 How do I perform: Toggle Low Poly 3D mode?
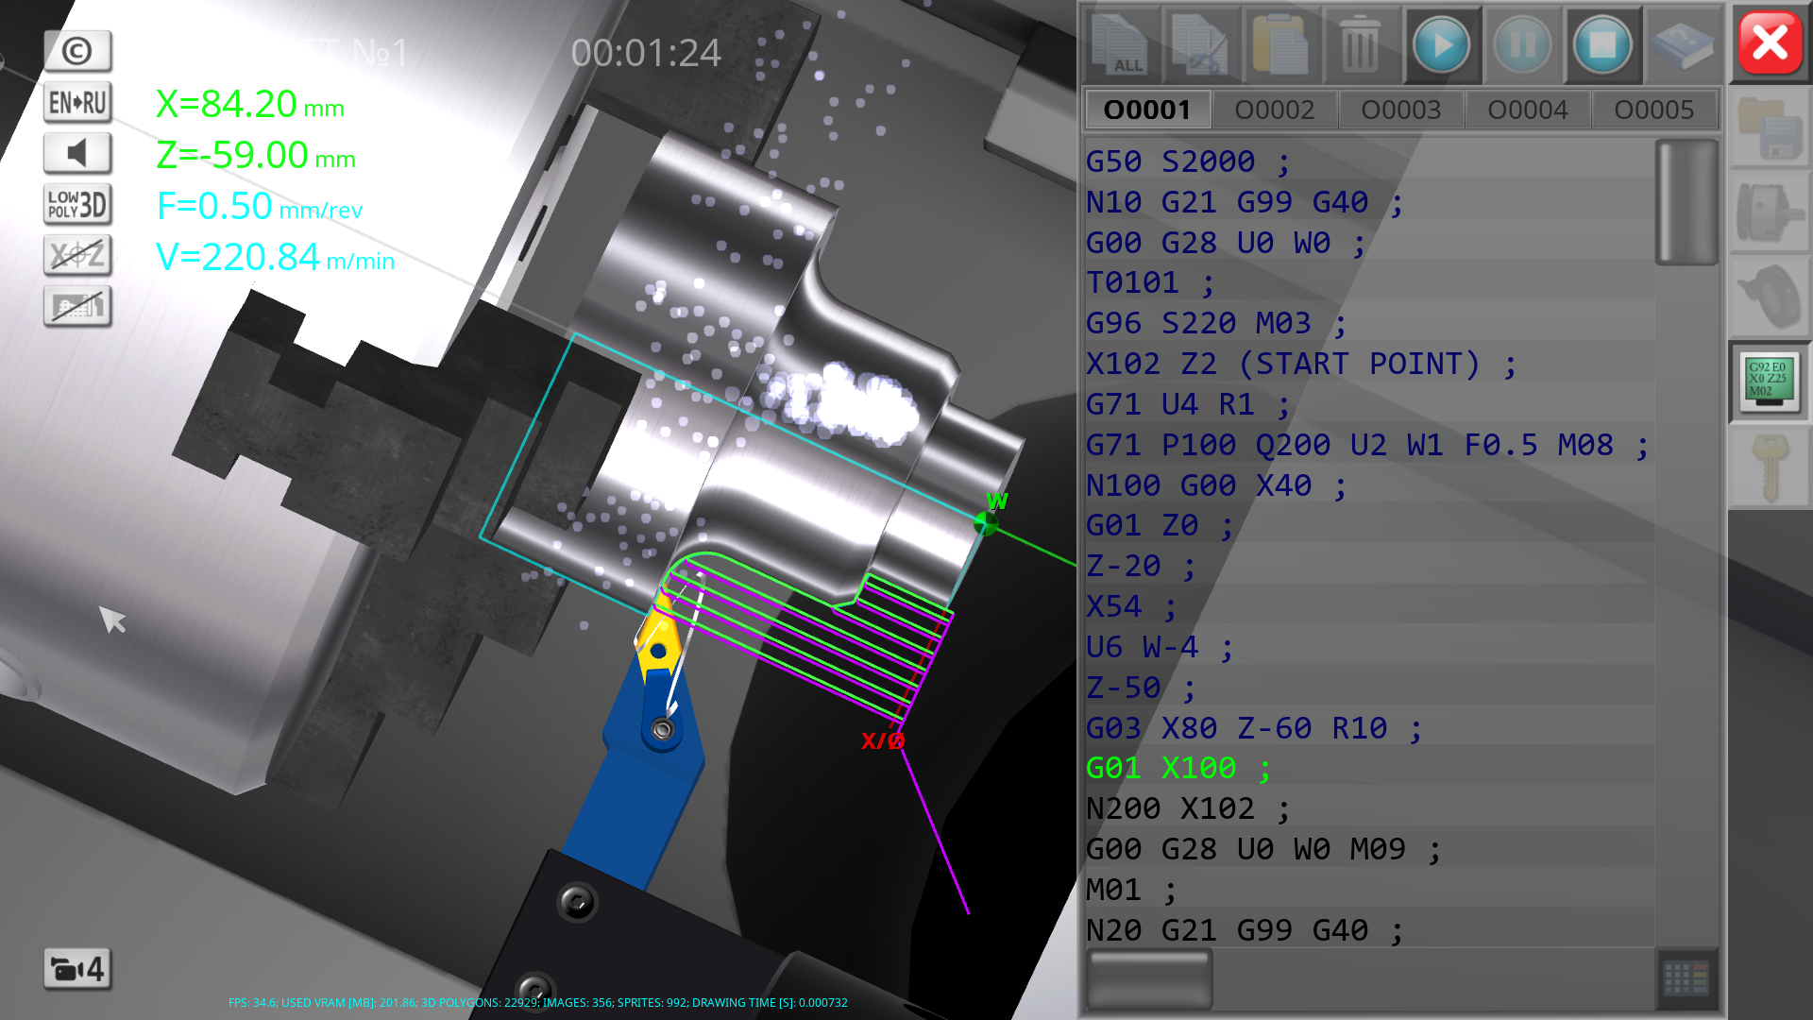click(77, 204)
